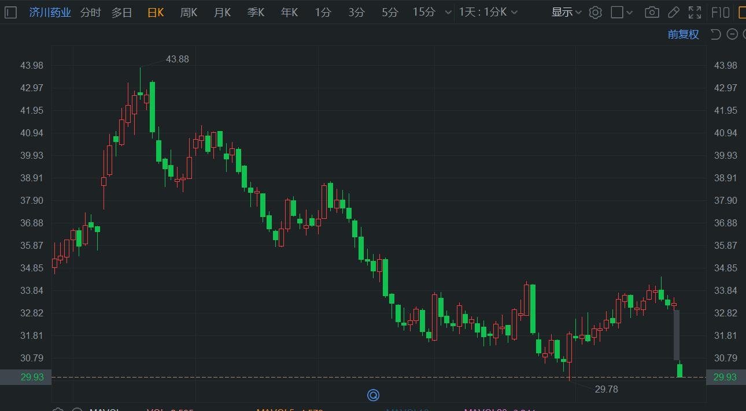The width and height of the screenshot is (746, 411).
Task: Open the 显示 display dropdown
Action: pos(566,12)
